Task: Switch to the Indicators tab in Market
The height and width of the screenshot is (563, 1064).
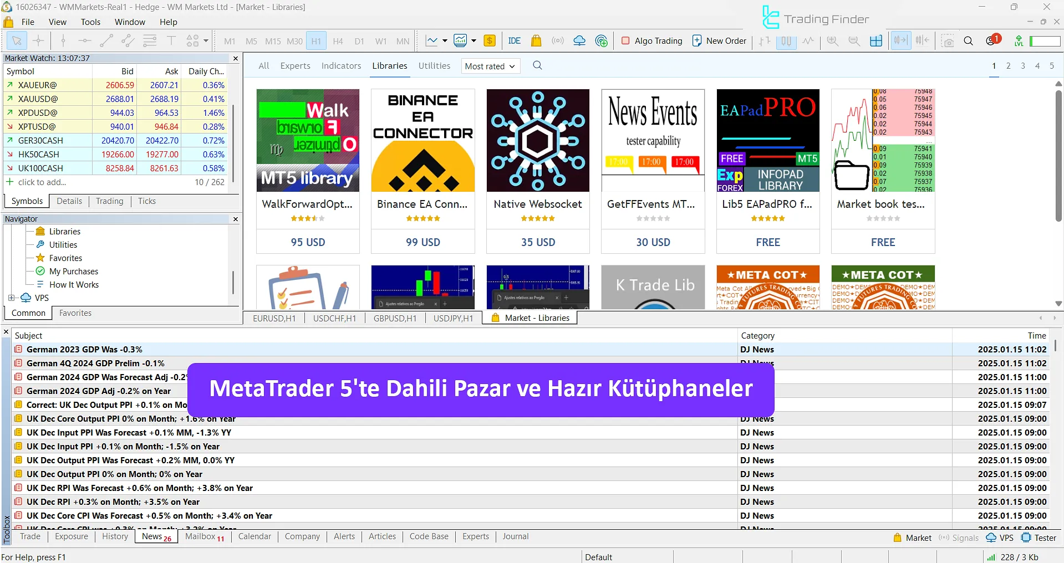Action: (x=340, y=65)
